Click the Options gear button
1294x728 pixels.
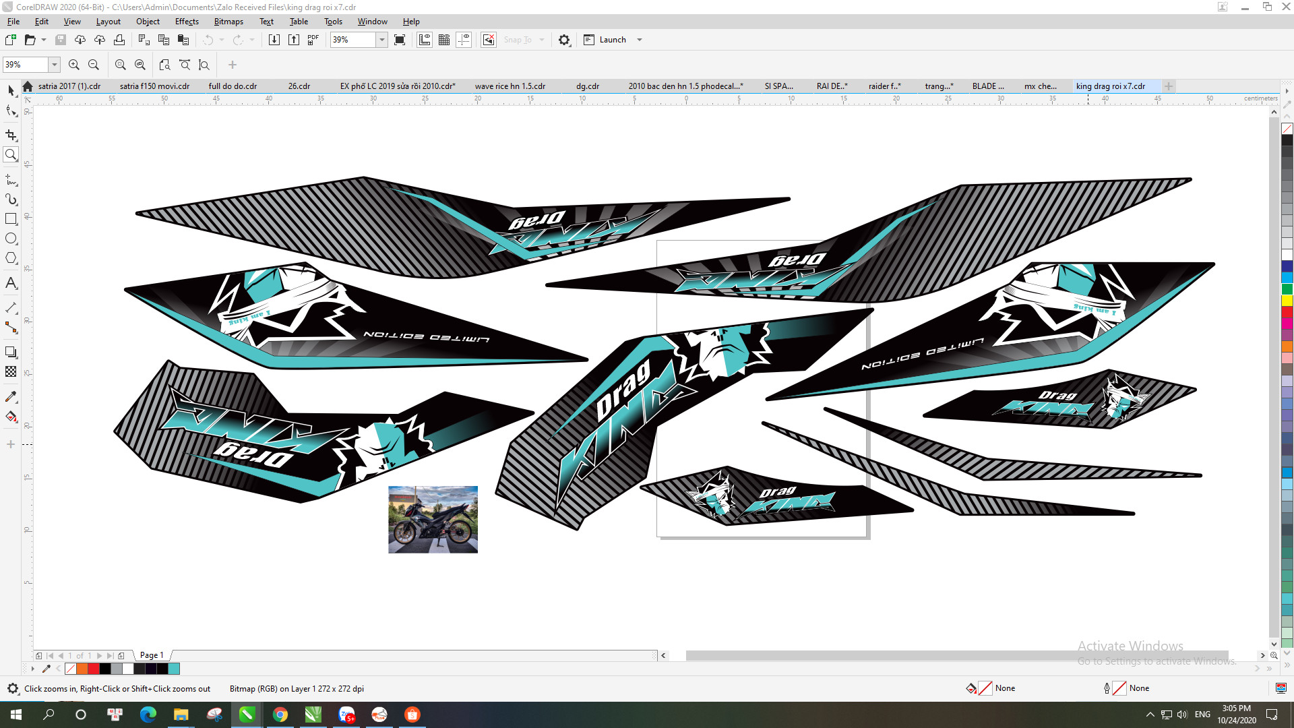pos(565,40)
